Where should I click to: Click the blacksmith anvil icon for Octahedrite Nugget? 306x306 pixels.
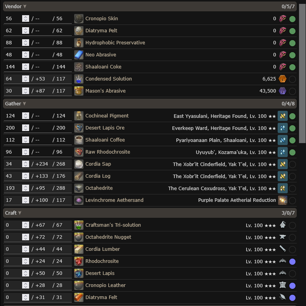pos(283,237)
